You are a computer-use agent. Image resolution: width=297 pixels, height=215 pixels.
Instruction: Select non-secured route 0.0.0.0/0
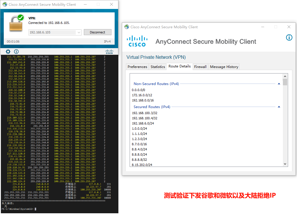pos(139,90)
